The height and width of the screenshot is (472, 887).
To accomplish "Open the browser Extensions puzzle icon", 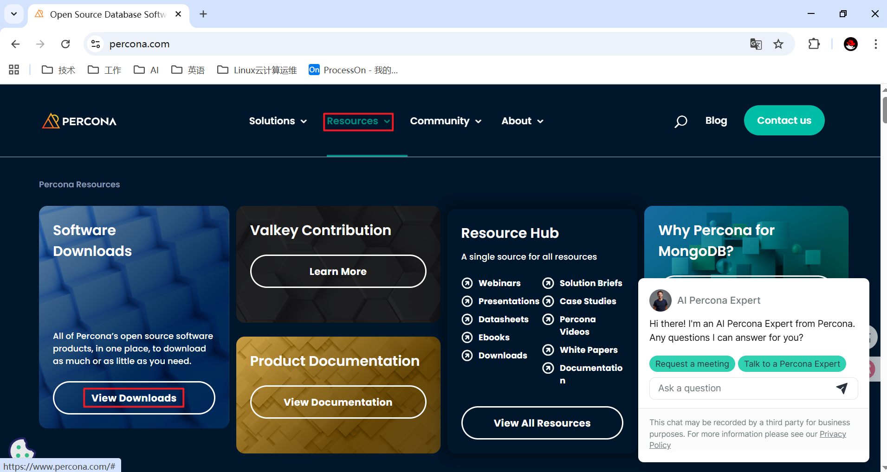I will pyautogui.click(x=814, y=44).
